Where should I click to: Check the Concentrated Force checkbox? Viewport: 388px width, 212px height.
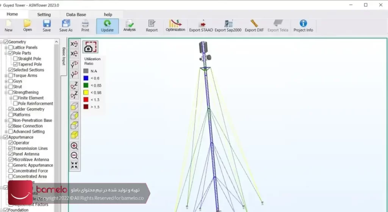pos(11,171)
